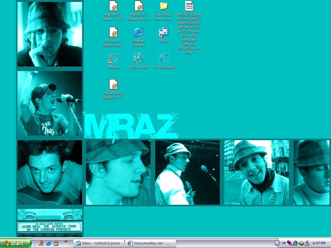Open the Email shortcut on desktop
Image resolution: width=331 pixels, height=248 pixels.
coord(164,32)
